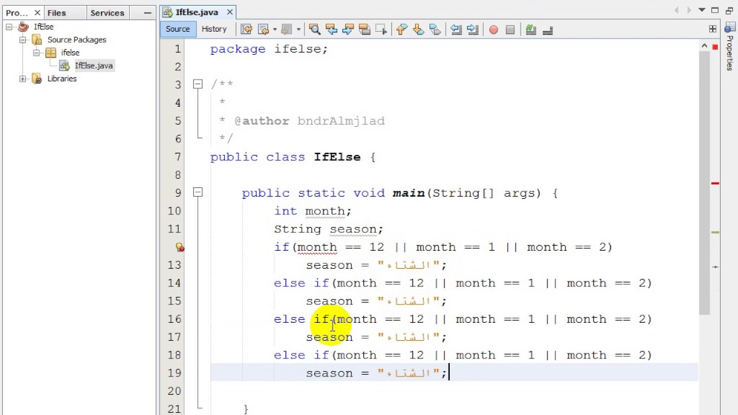Image resolution: width=738 pixels, height=415 pixels.
Task: Click the editor scrollbar up arrow
Action: coord(705,45)
